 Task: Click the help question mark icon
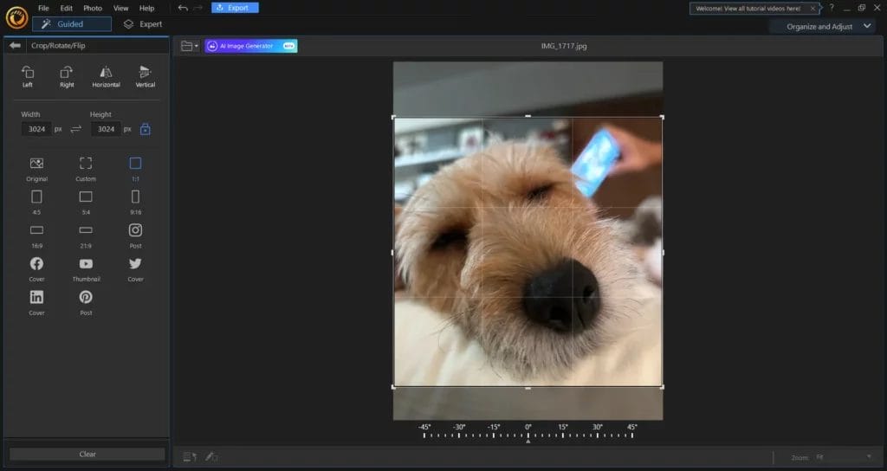coord(832,8)
